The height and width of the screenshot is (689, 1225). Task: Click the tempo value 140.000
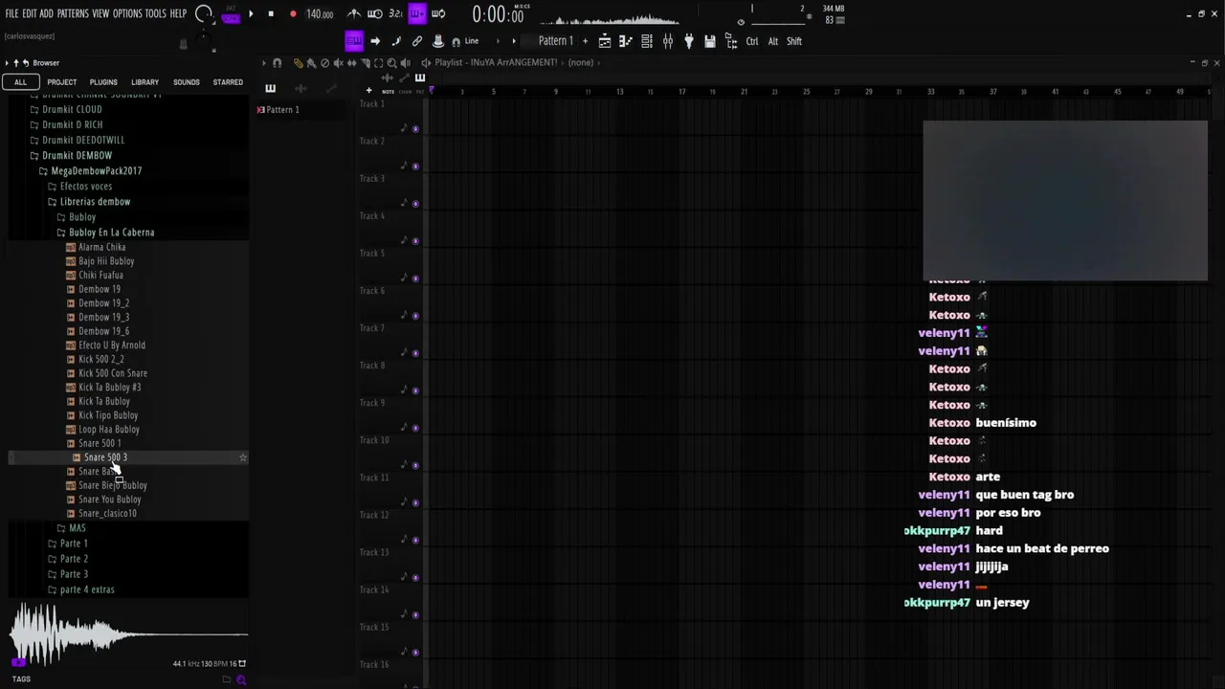(320, 14)
